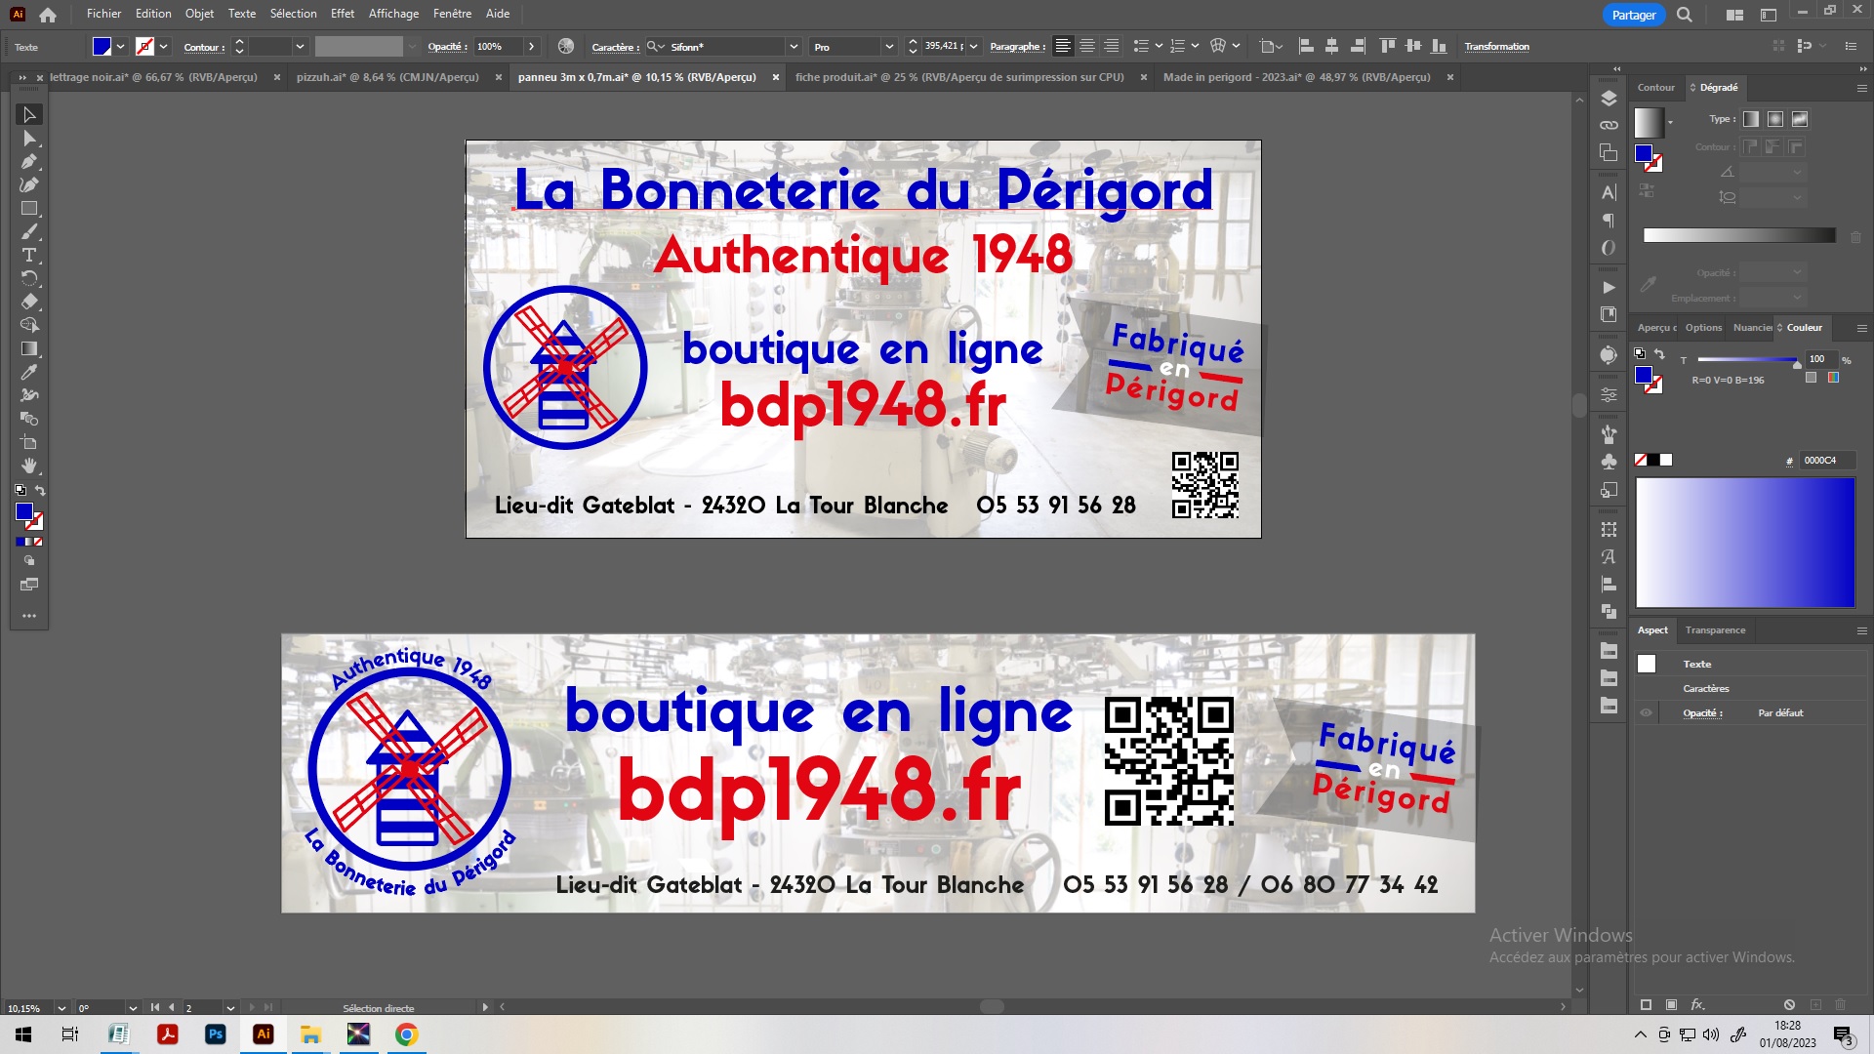Screen dimensions: 1874x1054
Task: Expand the bullet list options dropdown
Action: [x=1159, y=46]
